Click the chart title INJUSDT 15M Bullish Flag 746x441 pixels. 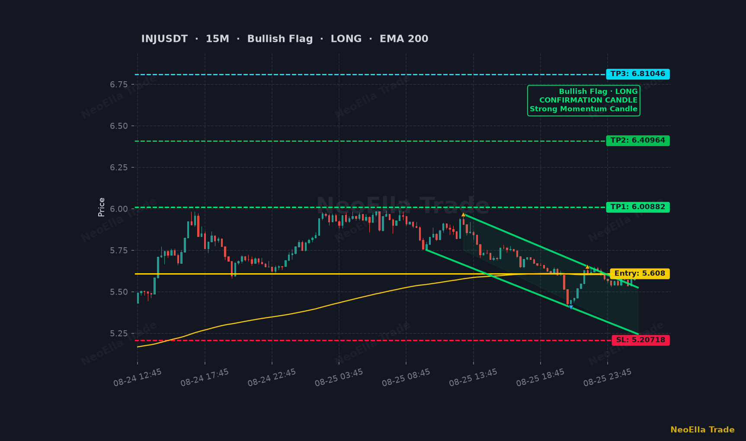click(285, 39)
